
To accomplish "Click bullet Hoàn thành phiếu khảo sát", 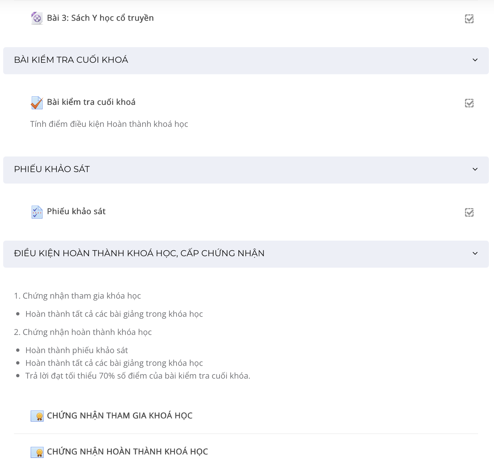I will click(76, 351).
